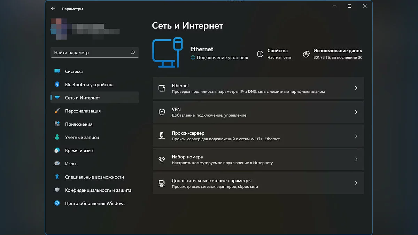The height and width of the screenshot is (235, 418).
Task: Click the search magnifier icon in Найти параметр
Action: pyautogui.click(x=133, y=53)
